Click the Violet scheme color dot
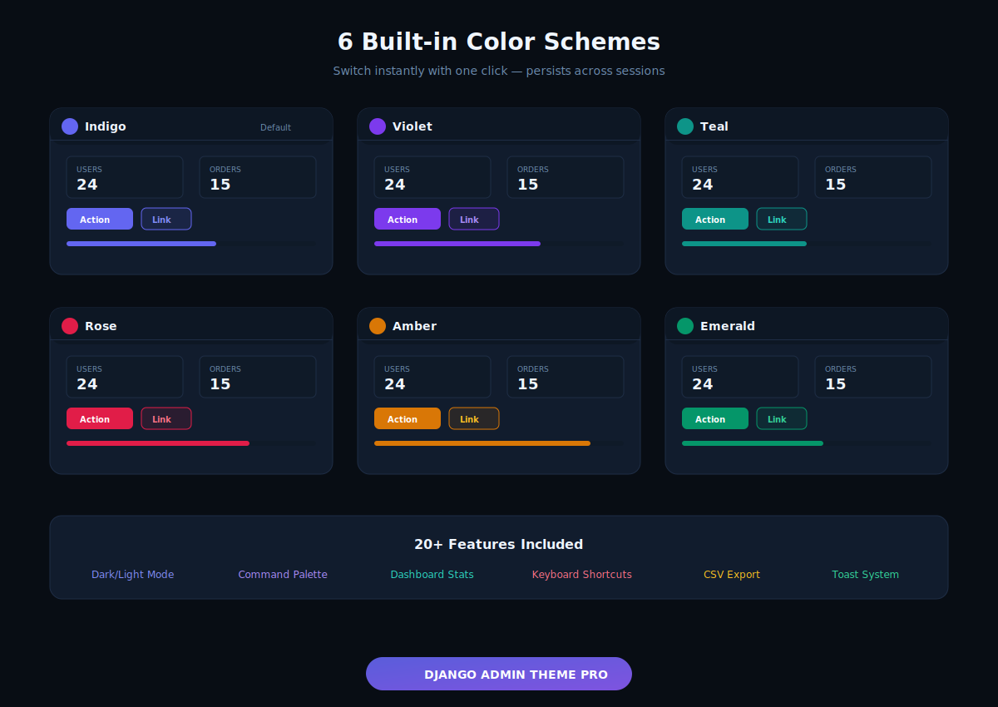Screen dimensions: 998x707 377,126
